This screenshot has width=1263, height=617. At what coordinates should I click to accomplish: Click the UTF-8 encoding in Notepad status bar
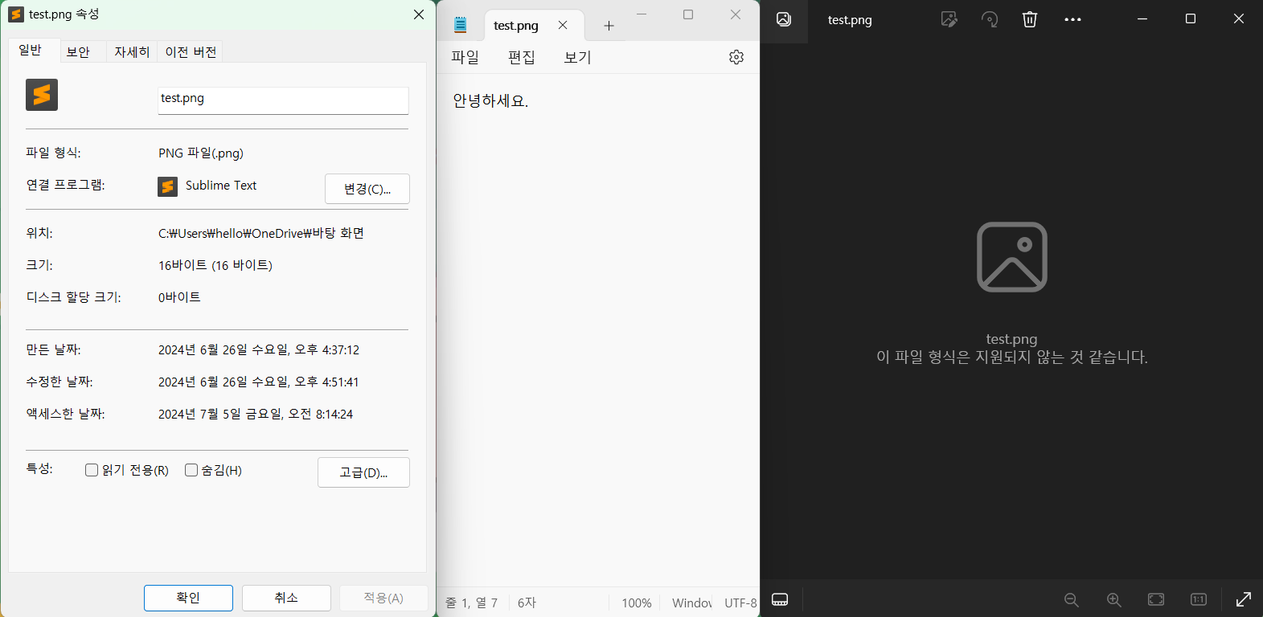pyautogui.click(x=740, y=603)
